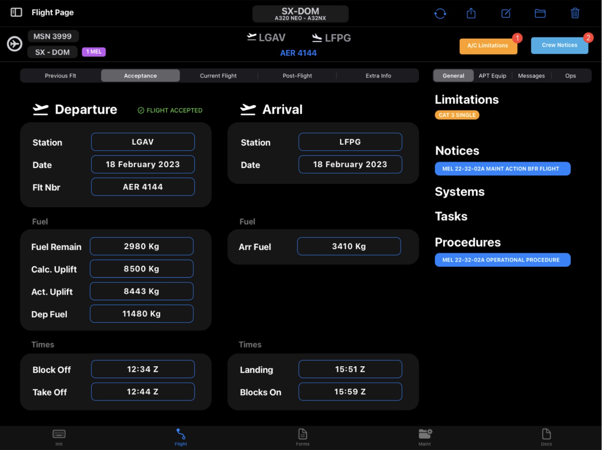Open the Maint bottom tab
Image resolution: width=602 pixels, height=450 pixels.
coord(425,438)
